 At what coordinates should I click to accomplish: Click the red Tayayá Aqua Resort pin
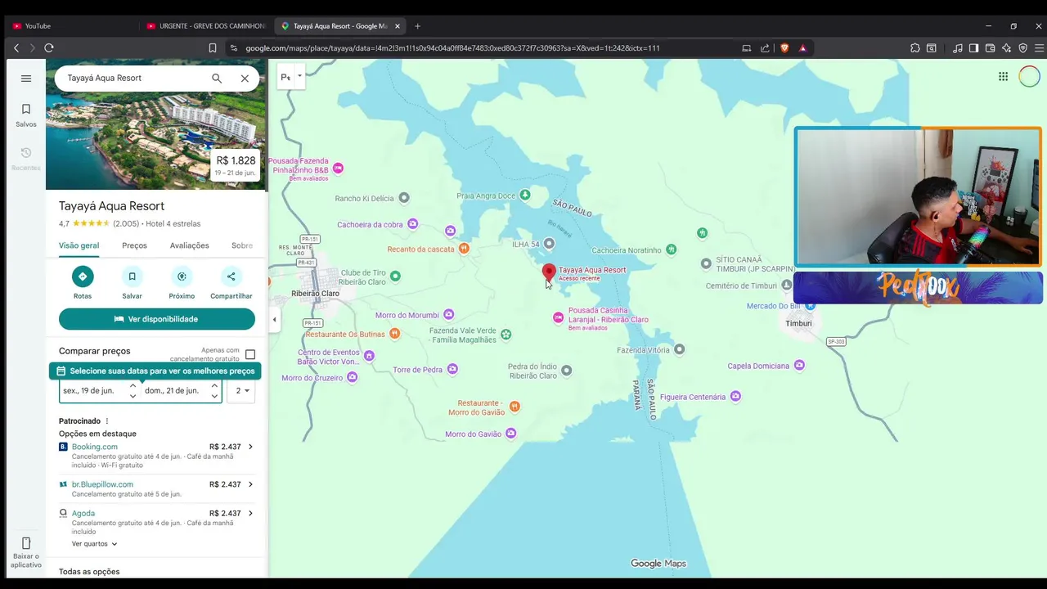point(549,272)
